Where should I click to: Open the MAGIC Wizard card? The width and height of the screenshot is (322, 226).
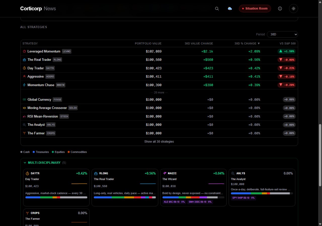(193, 188)
